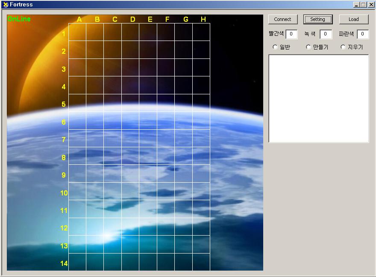Select grid cell A14
This screenshot has width=376, height=277.
(77, 262)
